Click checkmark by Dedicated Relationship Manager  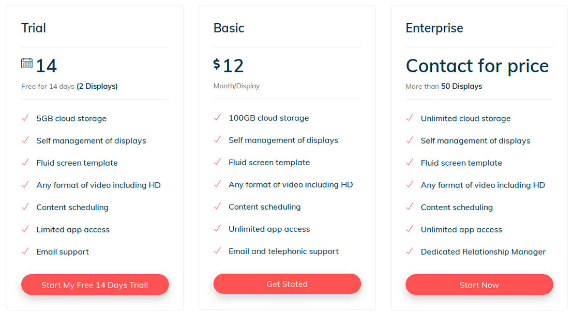(x=409, y=251)
